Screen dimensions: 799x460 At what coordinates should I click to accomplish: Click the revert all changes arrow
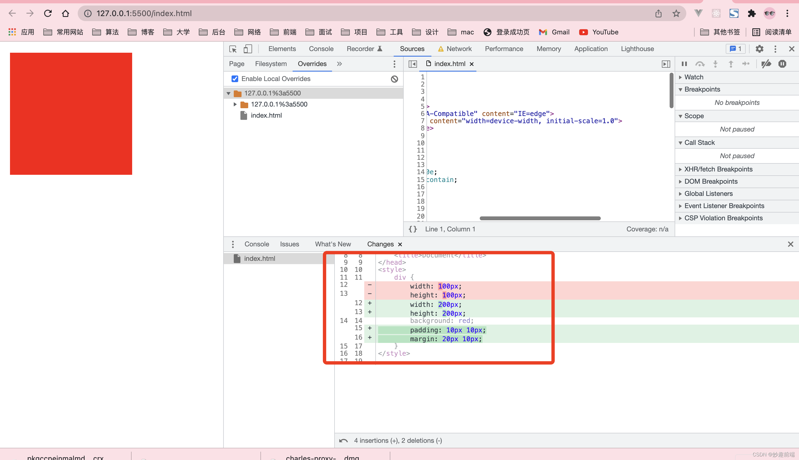tap(343, 440)
